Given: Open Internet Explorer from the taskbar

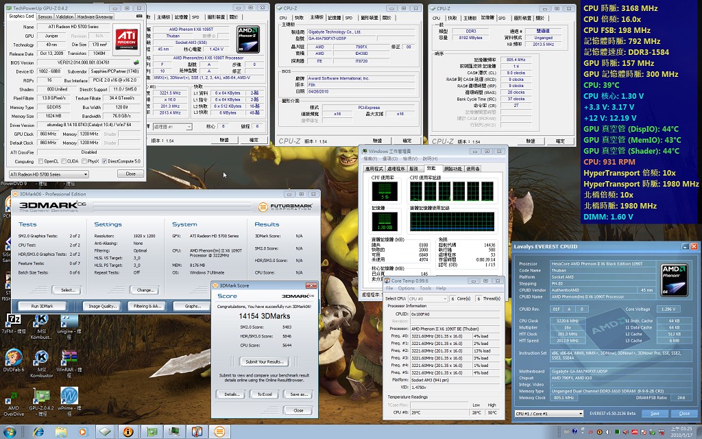Looking at the screenshot, I should pyautogui.click(x=38, y=432).
